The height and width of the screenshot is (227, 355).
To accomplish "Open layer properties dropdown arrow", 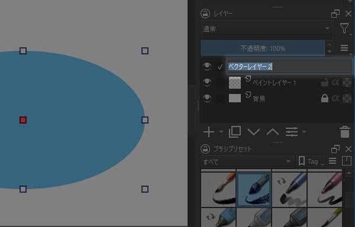I will 304,132.
